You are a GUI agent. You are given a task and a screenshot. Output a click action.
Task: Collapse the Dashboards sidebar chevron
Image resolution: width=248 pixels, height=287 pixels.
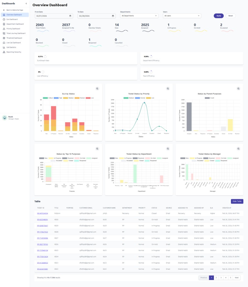tap(26, 4)
